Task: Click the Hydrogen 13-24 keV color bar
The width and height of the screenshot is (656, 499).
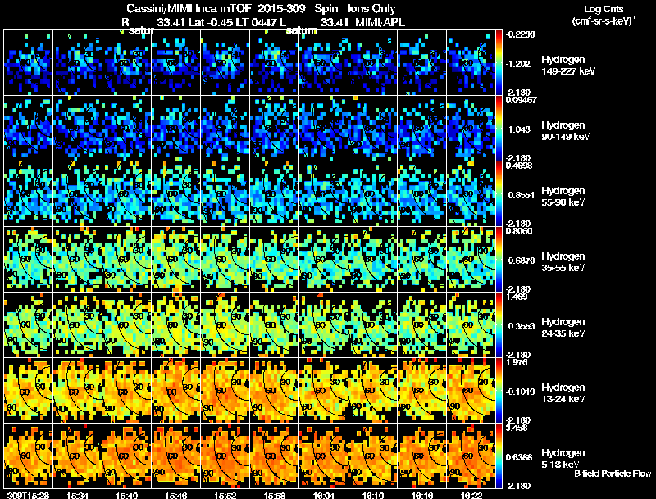Action: (x=499, y=391)
